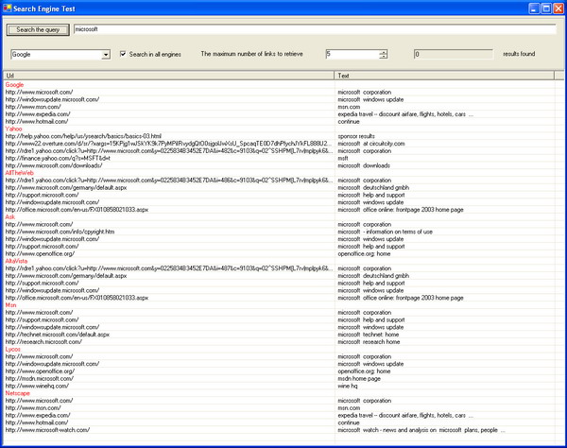Select the www22.overture.com url row

pos(168,144)
